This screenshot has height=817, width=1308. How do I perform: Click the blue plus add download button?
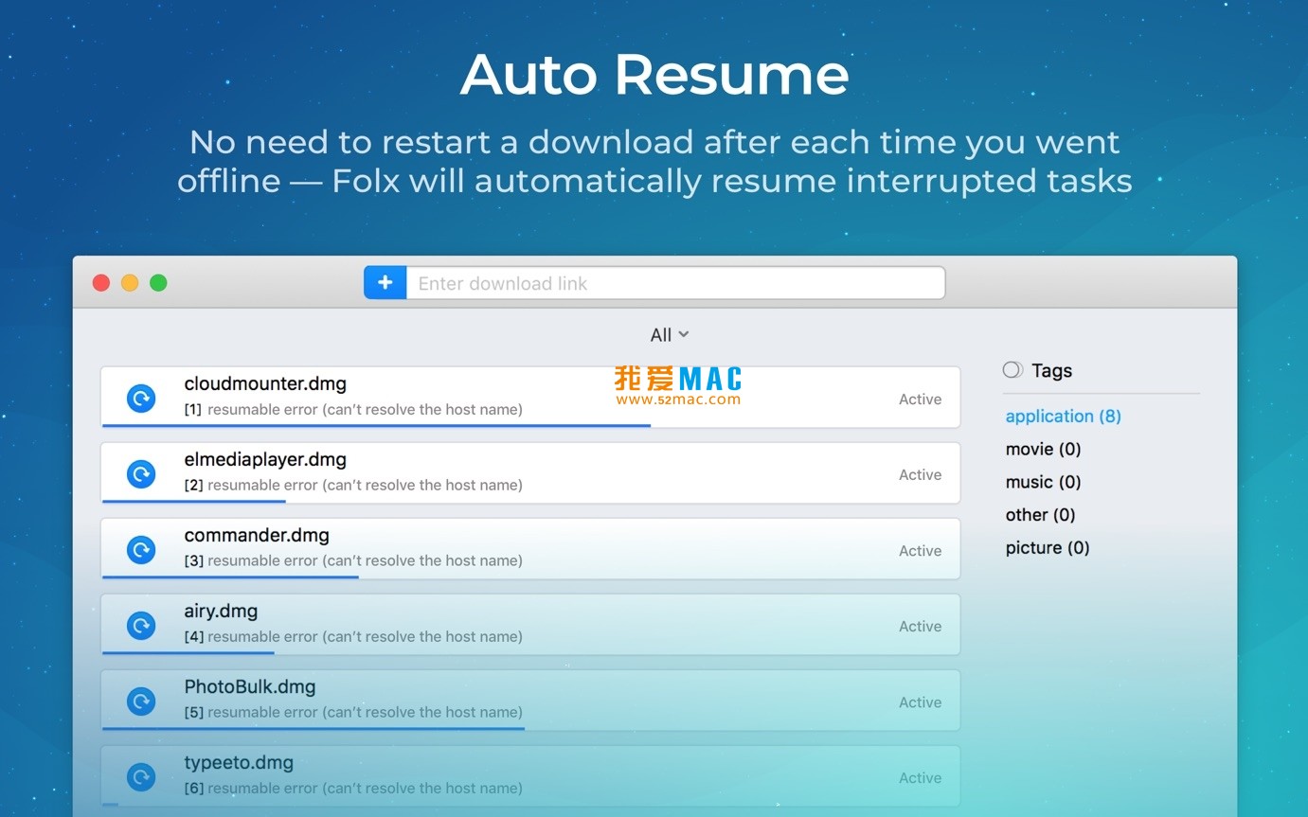385,283
